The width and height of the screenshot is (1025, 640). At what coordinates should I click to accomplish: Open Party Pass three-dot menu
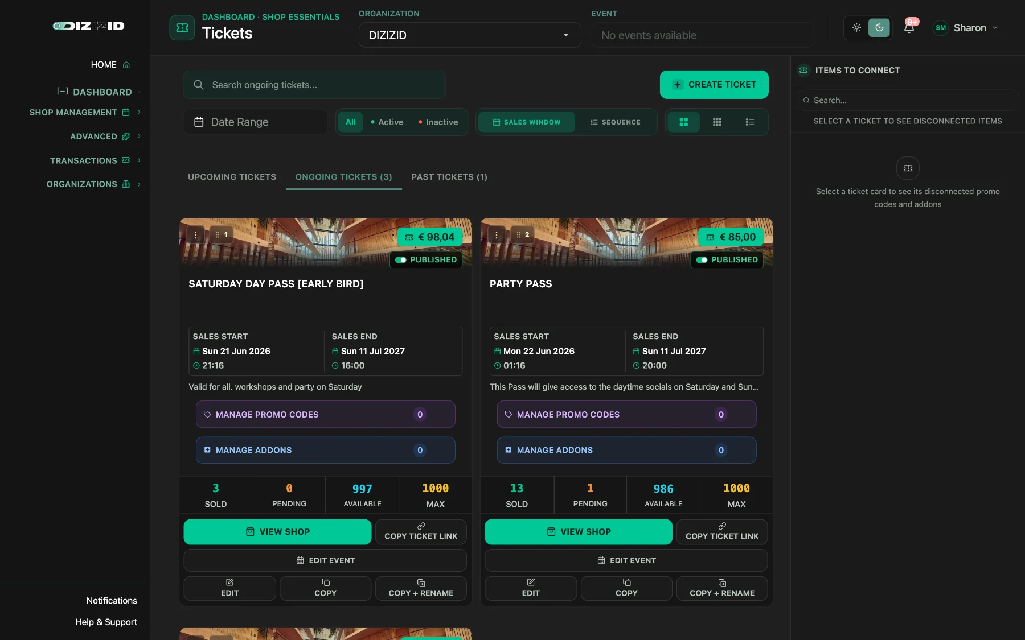pos(497,234)
